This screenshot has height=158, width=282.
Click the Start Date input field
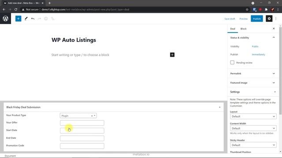point(82,131)
